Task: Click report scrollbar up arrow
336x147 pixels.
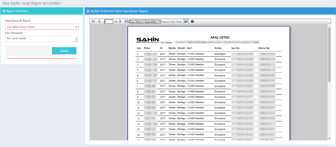Action: (x=329, y=26)
